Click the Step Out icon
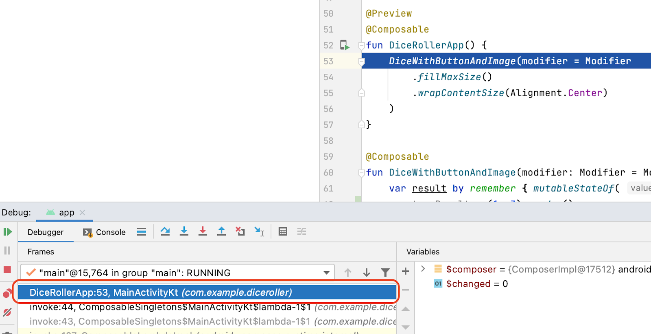This screenshot has height=334, width=651. click(x=221, y=231)
